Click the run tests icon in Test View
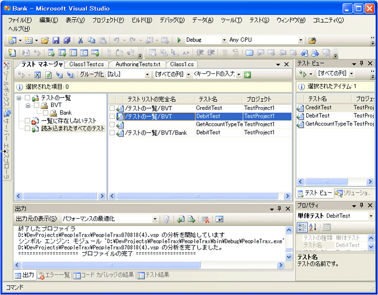Viewport: 378px width, 295px height. (x=303, y=74)
